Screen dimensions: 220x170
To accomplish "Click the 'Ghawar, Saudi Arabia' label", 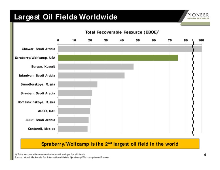I will click(38, 49).
